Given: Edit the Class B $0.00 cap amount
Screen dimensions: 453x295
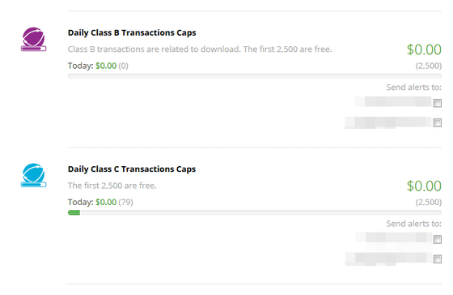Looking at the screenshot, I should pos(424,49).
